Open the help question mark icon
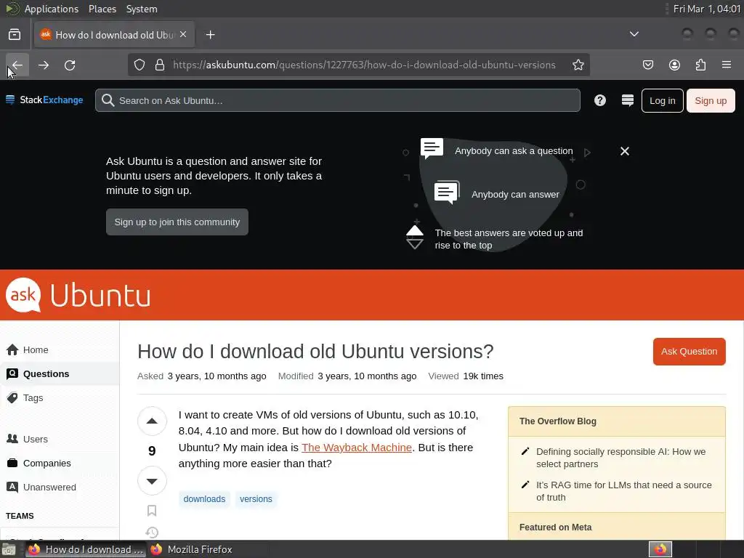The image size is (744, 558). tap(599, 100)
